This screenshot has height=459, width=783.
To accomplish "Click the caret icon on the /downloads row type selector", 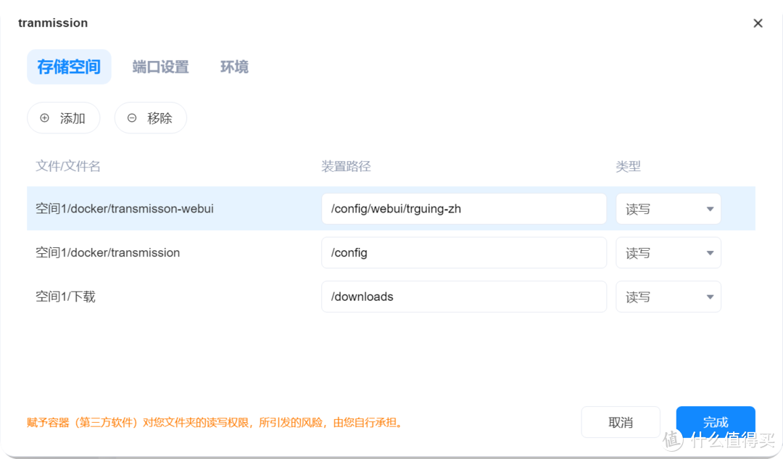I will coord(708,296).
